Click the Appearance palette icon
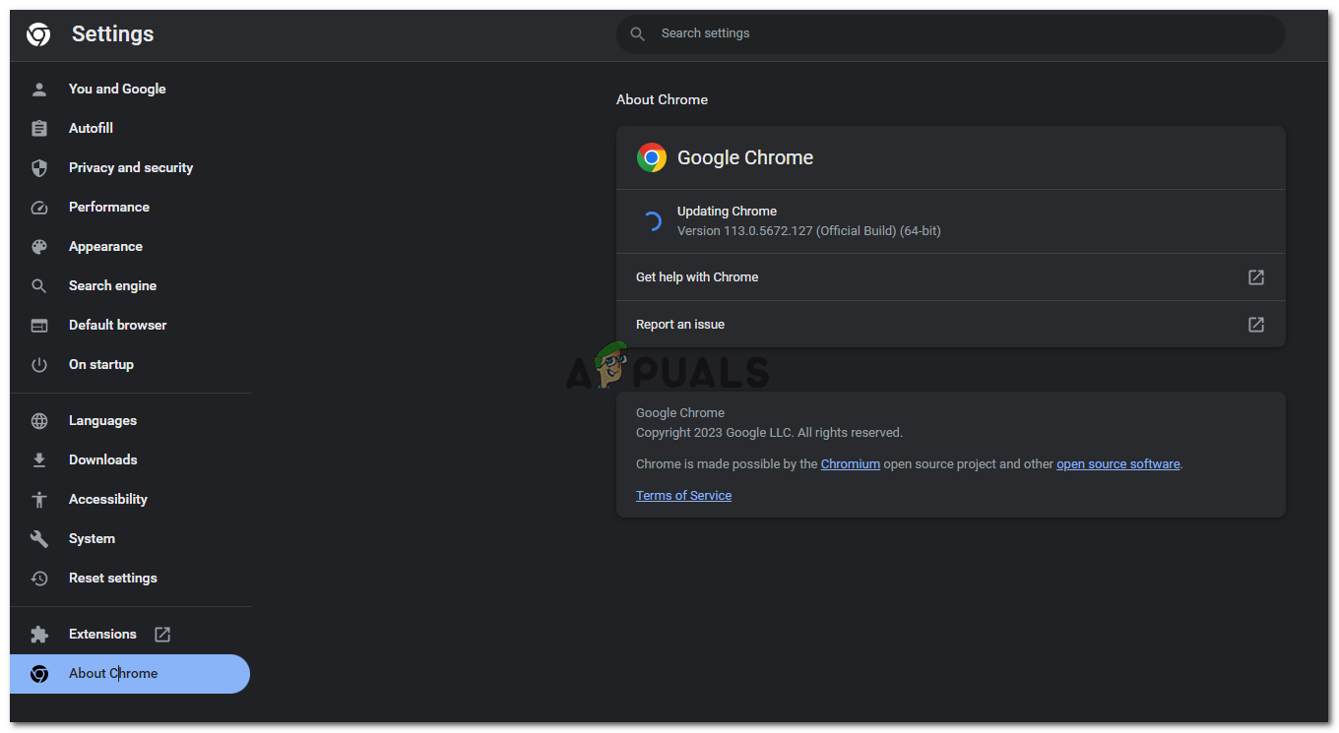Image resolution: width=1339 pixels, height=733 pixels. click(x=39, y=246)
